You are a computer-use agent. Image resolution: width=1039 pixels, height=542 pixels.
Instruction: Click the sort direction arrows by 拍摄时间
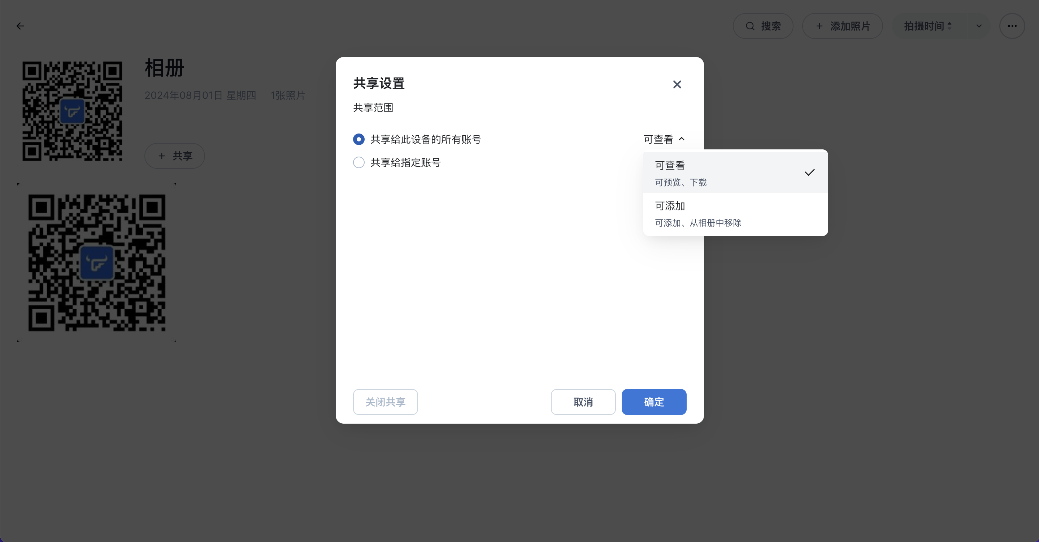[949, 26]
